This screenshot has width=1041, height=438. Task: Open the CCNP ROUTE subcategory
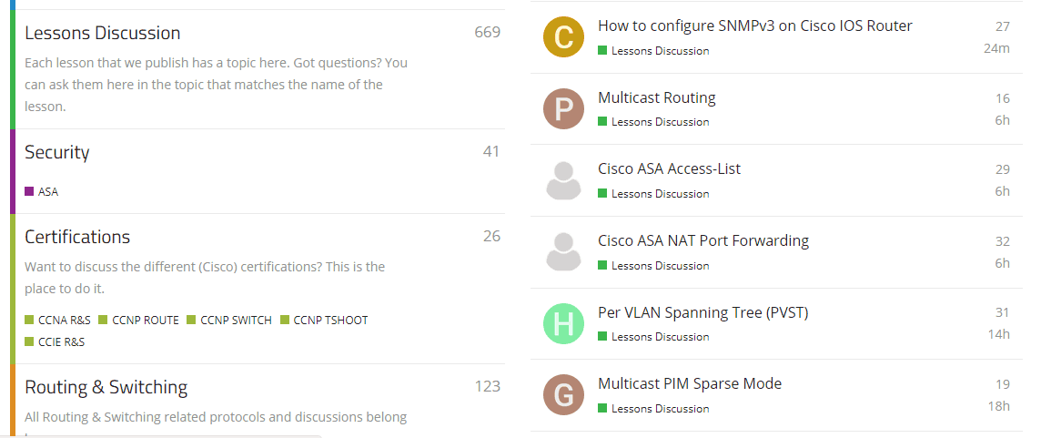[145, 321]
